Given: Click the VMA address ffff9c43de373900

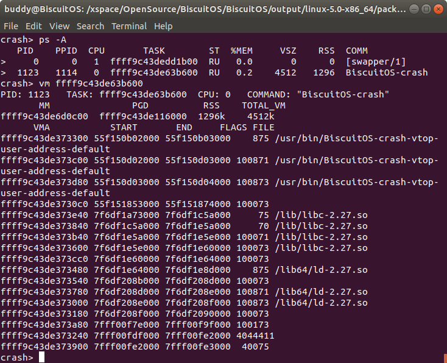Looking at the screenshot, I should [44, 347].
